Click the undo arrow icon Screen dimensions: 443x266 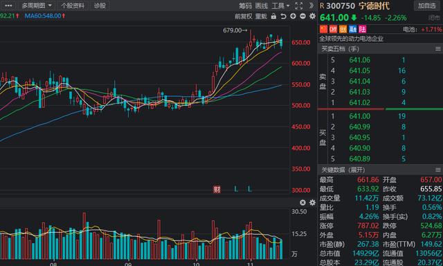tap(283, 17)
